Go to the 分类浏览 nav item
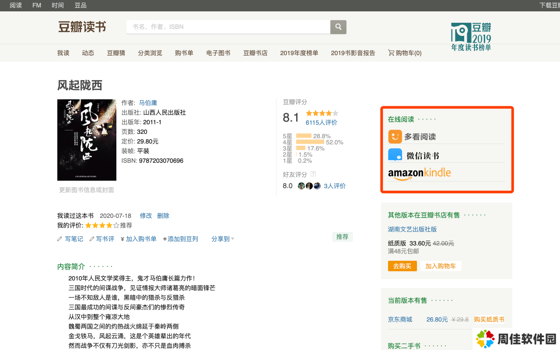Image resolution: width=560 pixels, height=350 pixels. 150,53
